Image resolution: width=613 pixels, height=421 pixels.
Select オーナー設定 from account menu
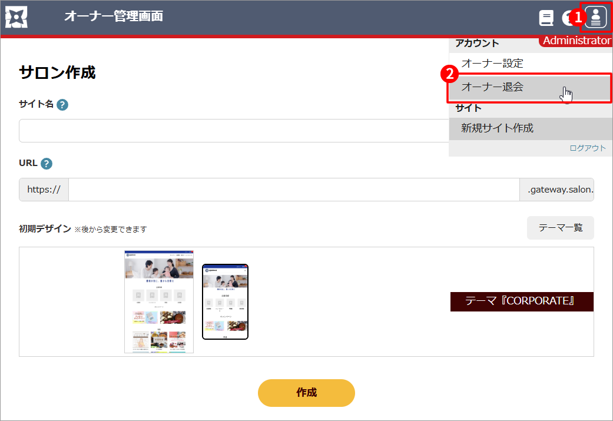pos(492,63)
